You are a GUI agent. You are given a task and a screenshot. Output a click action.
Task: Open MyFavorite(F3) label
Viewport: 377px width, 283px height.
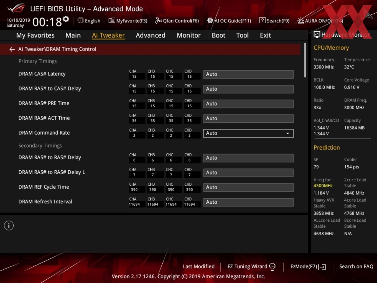tap(132, 21)
